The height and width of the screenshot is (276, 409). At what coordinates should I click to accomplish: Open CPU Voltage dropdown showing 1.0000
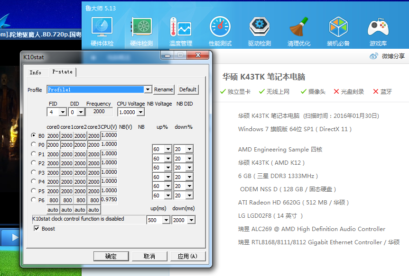tap(141, 112)
